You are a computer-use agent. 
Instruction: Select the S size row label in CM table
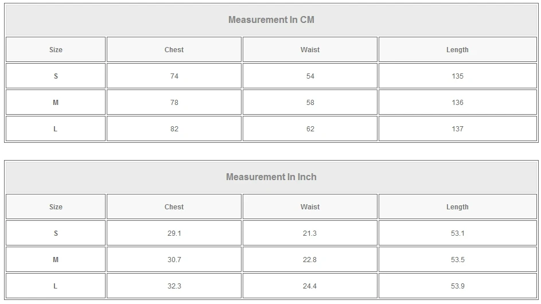[56, 76]
